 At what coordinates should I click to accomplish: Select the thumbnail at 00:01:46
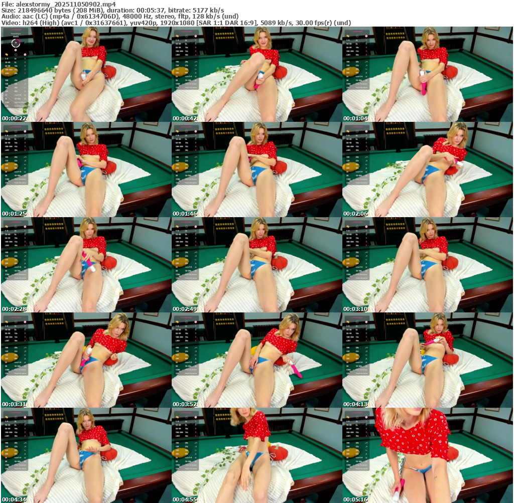point(256,170)
